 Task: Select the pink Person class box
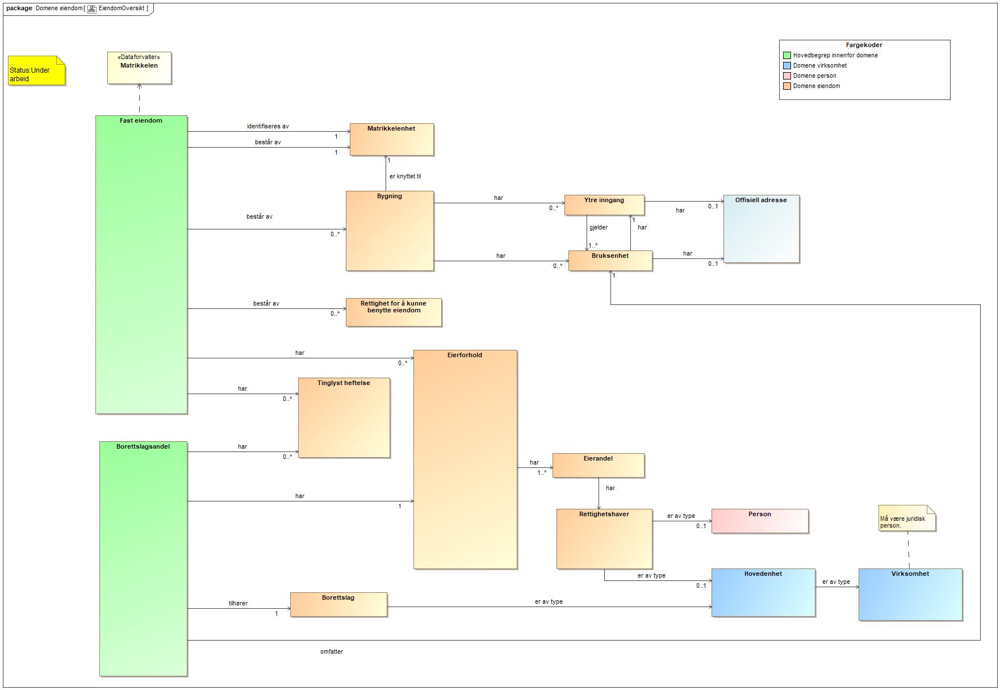click(759, 521)
